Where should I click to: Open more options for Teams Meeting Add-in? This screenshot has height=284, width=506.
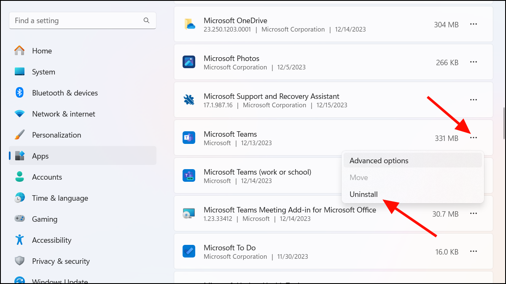(x=474, y=214)
